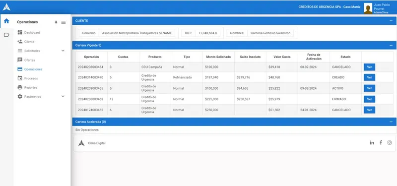The image size is (397, 186).
Task: Click the Fecha de Activación header
Action: [x=314, y=57]
